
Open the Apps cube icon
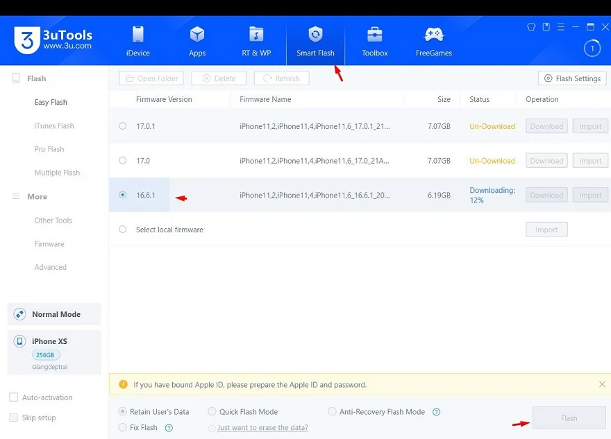click(197, 35)
